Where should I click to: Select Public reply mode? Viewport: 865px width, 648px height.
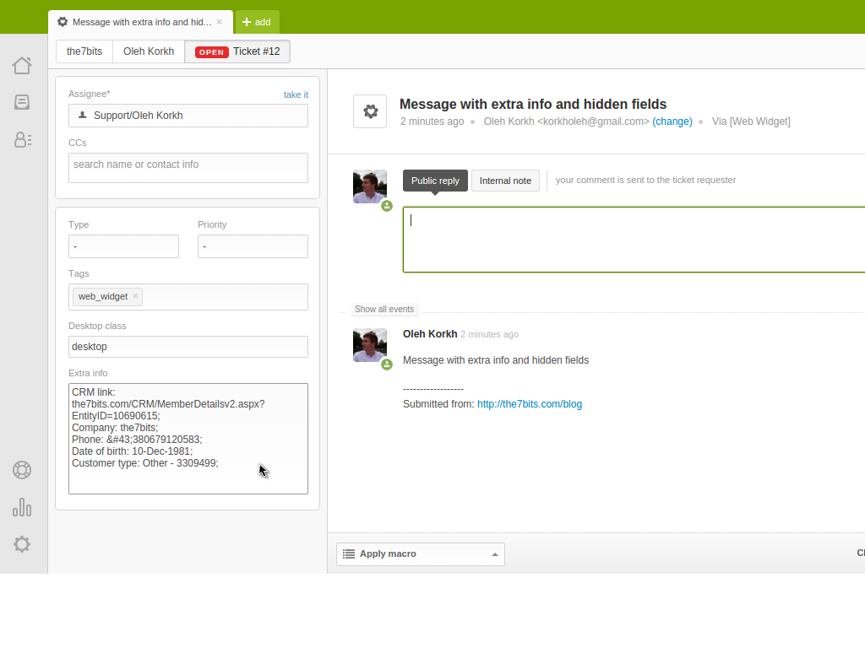[x=435, y=181]
